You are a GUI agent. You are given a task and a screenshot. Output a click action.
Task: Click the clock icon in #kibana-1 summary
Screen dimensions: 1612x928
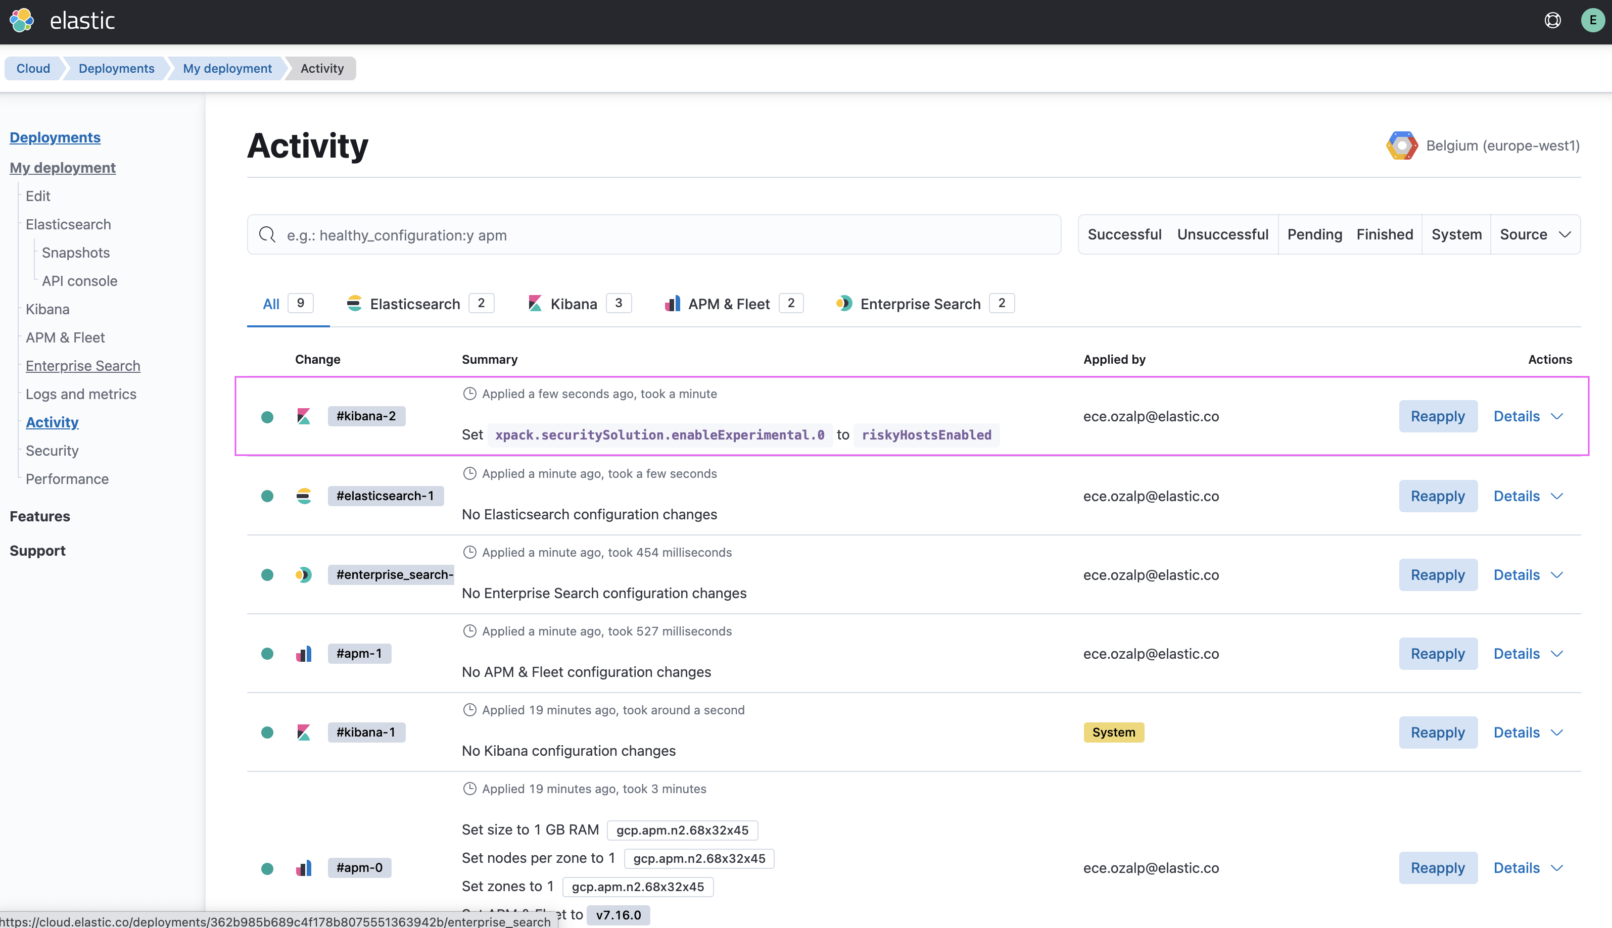[469, 710]
